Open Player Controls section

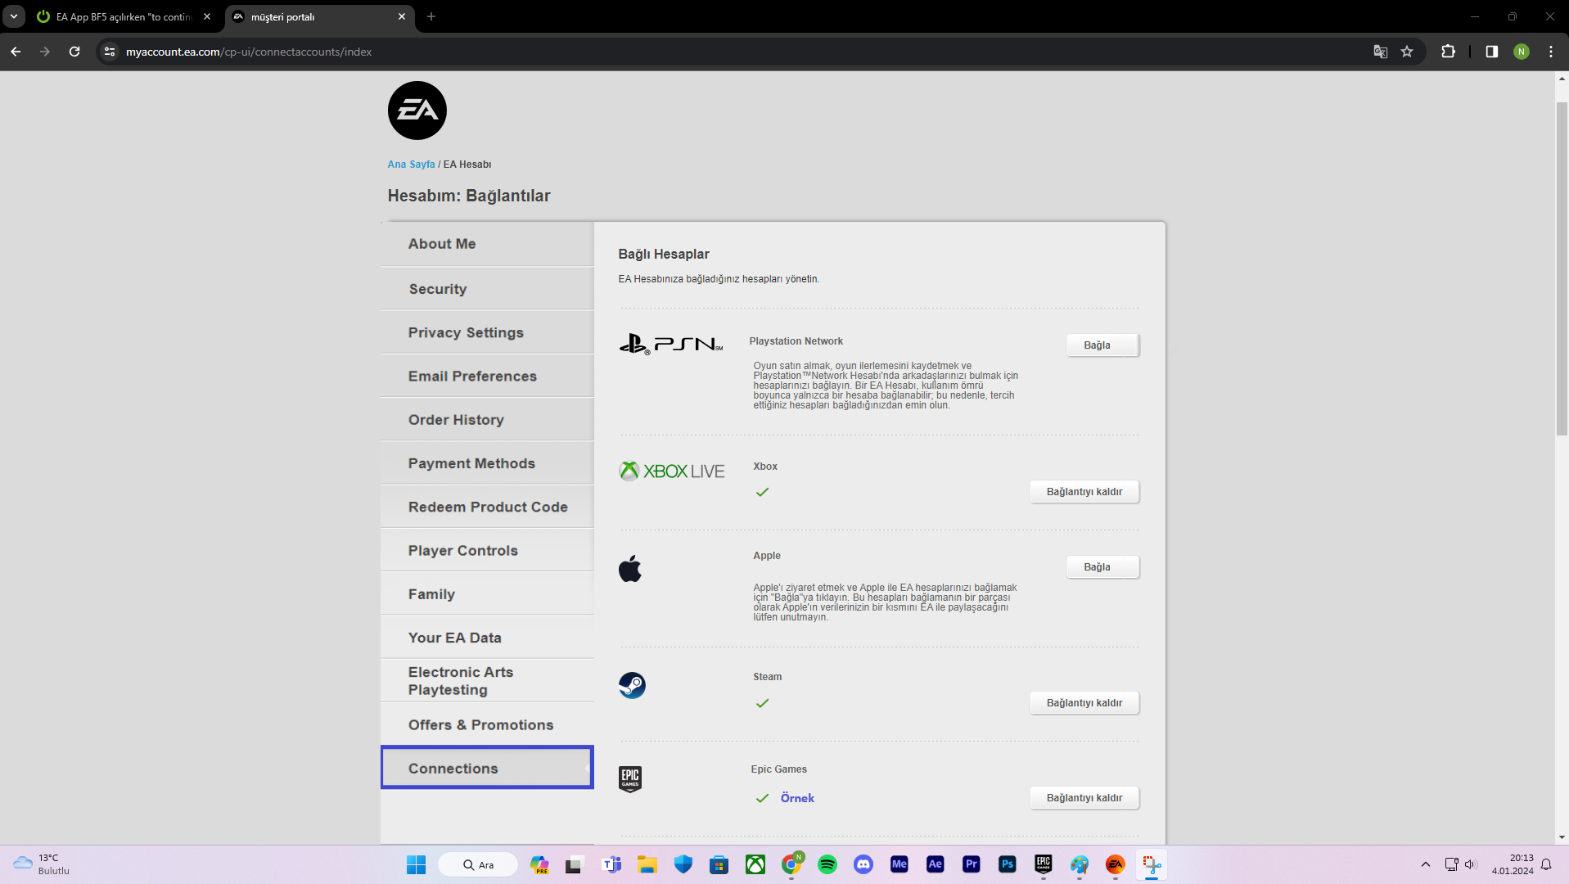coord(487,550)
